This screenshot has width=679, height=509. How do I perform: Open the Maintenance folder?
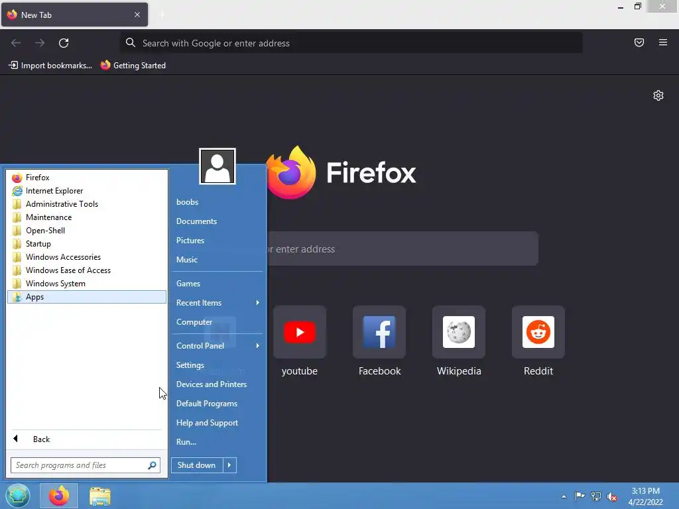tap(87, 217)
